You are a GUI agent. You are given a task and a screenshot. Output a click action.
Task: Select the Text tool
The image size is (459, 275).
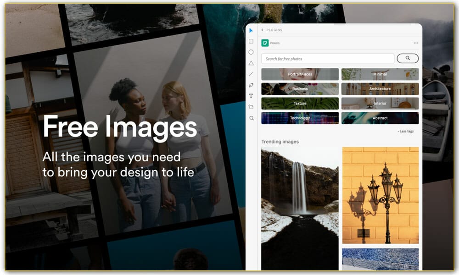click(251, 96)
